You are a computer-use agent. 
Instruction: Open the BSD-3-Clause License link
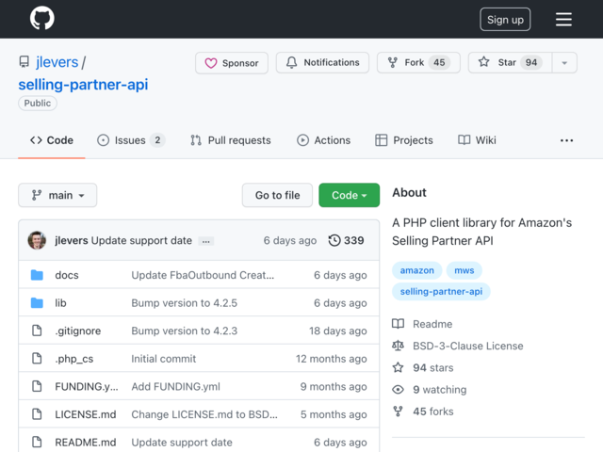(x=467, y=346)
